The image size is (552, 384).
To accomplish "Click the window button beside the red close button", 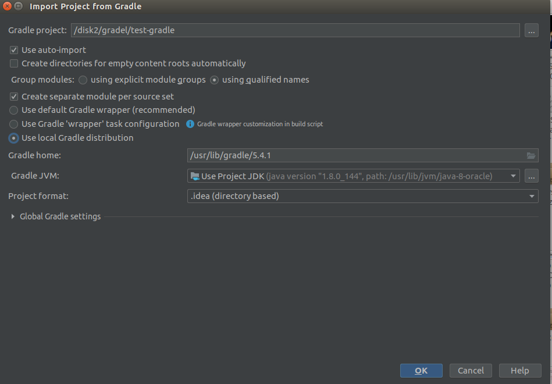I will click(x=19, y=6).
